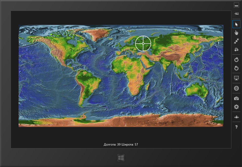Minimize the simulator window

tap(236, 5)
